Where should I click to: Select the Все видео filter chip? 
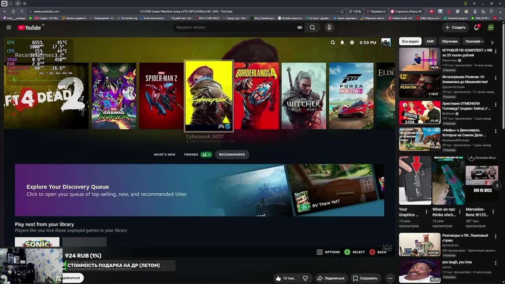coord(410,41)
